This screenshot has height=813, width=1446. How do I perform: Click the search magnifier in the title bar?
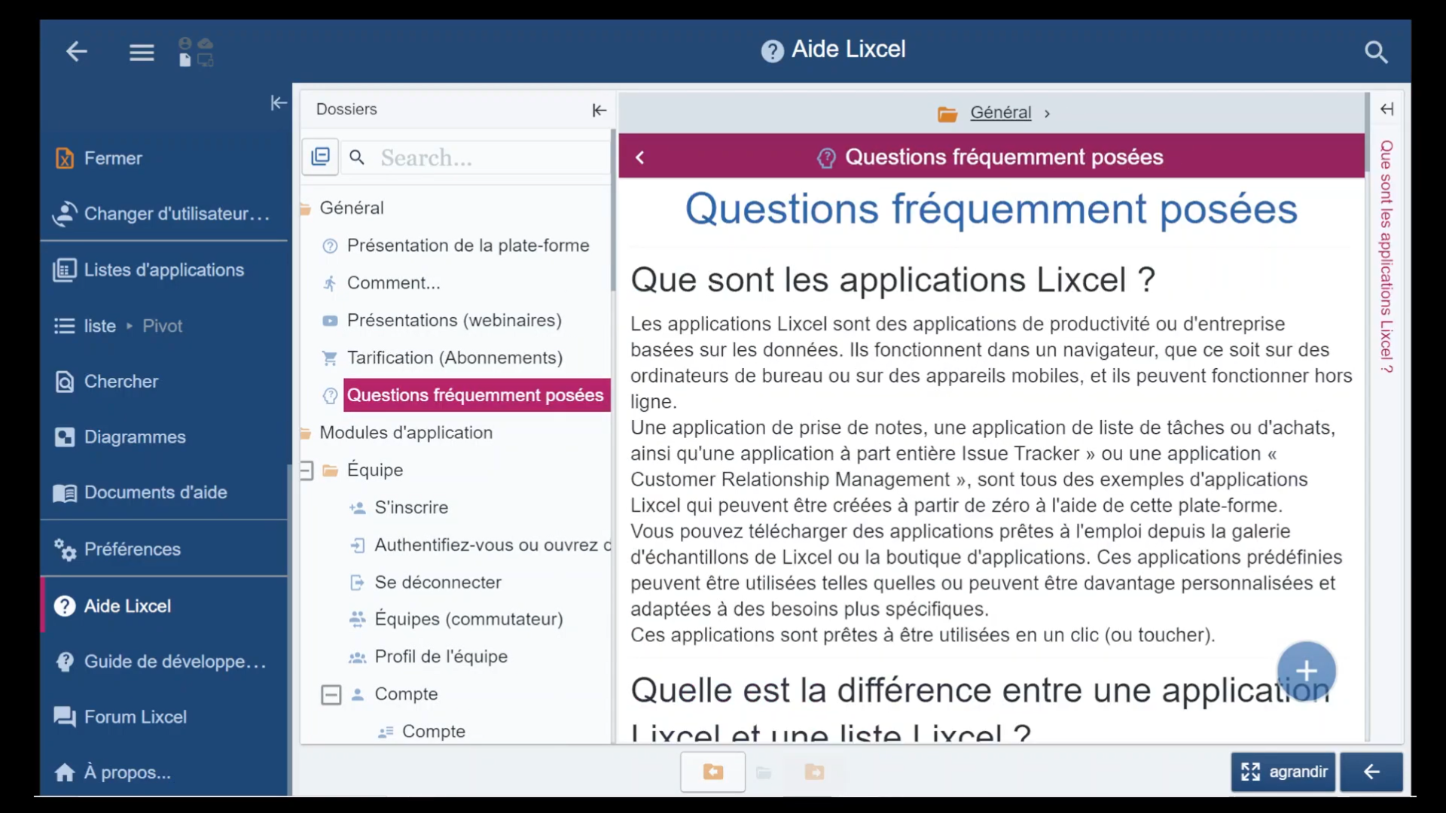(x=1377, y=52)
